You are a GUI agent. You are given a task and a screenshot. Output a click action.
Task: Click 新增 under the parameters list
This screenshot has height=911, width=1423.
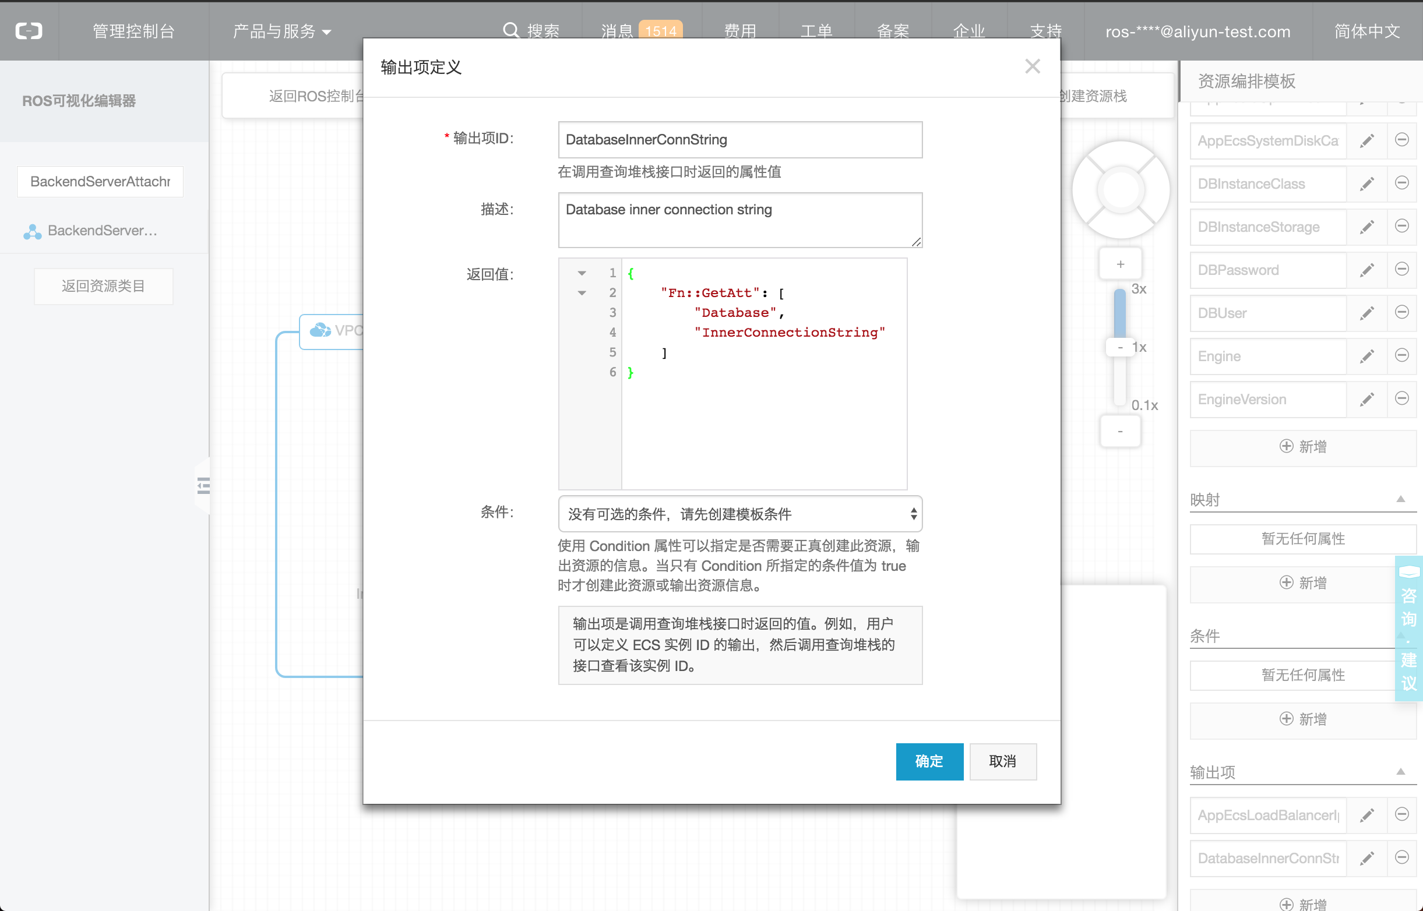[1303, 447]
